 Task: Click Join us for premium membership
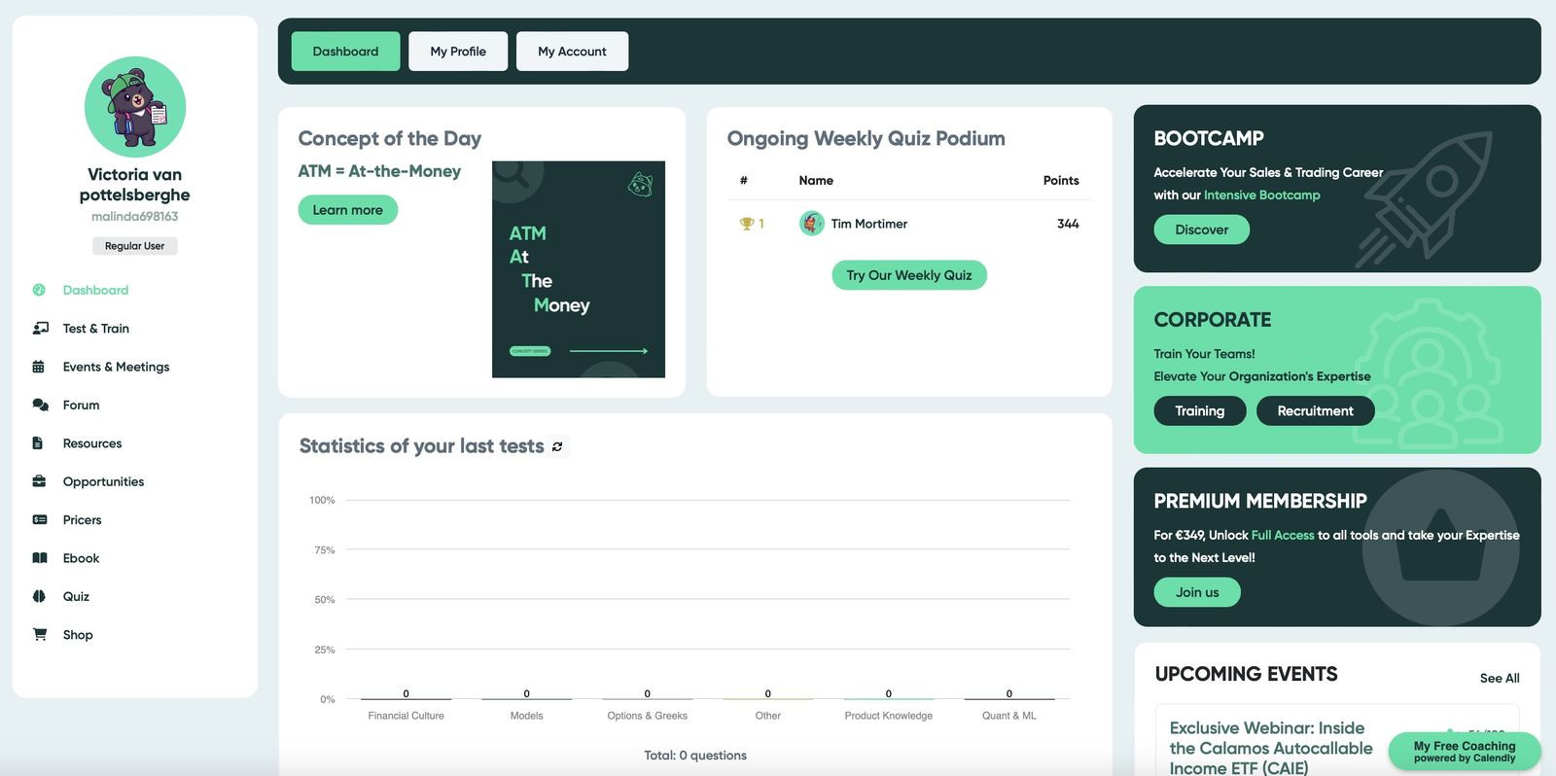pyautogui.click(x=1197, y=592)
